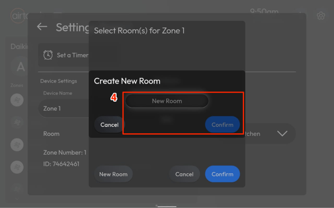
Task: Click the alarm clock Set a Timer icon
Action: [x=48, y=55]
